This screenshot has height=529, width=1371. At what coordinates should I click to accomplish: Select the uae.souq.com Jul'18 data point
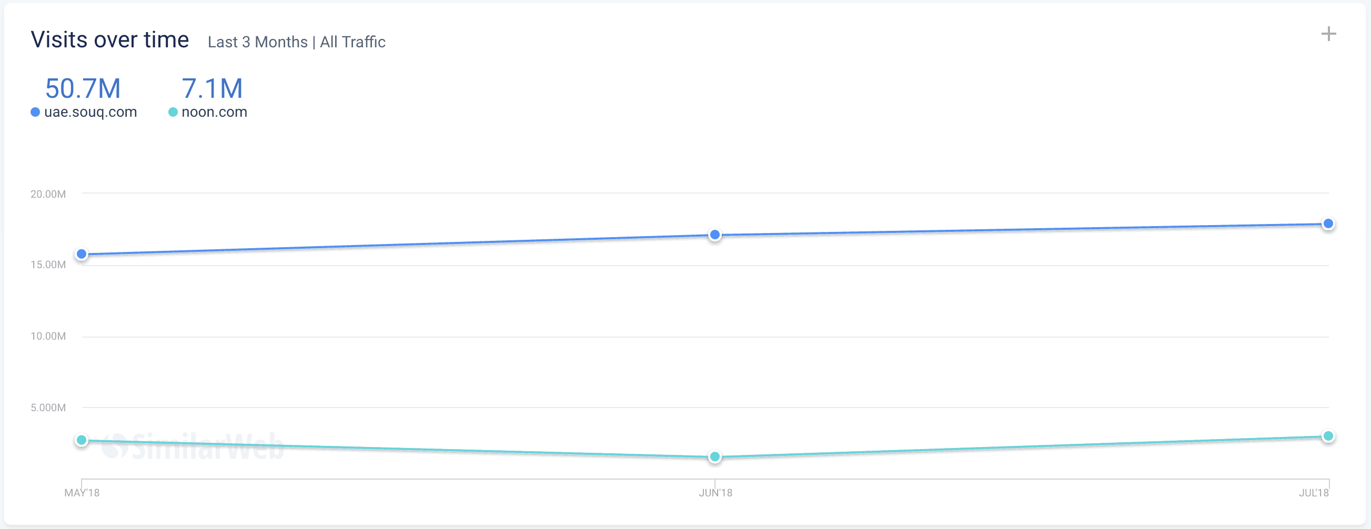(x=1328, y=223)
